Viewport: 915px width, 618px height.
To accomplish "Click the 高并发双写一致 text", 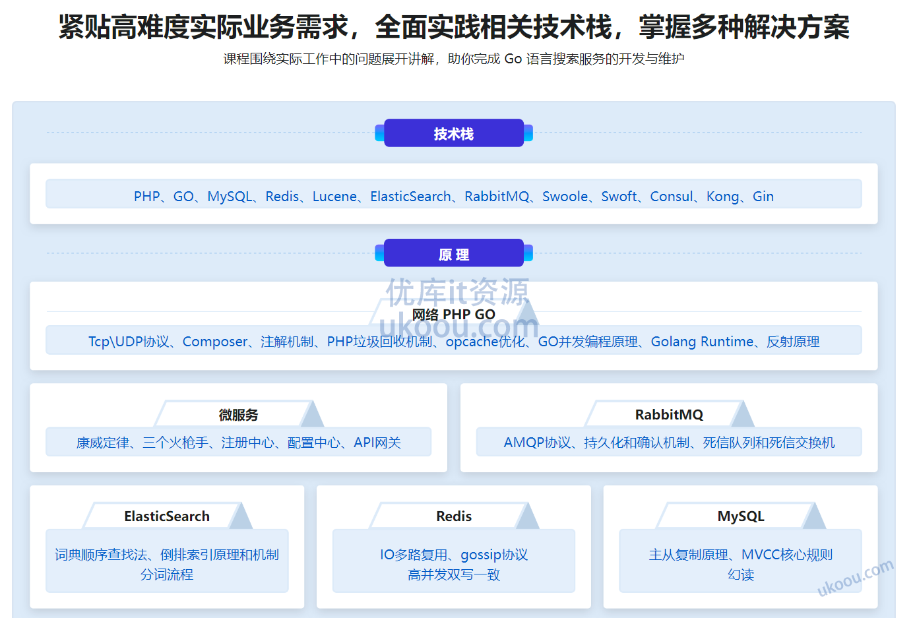I will point(454,574).
